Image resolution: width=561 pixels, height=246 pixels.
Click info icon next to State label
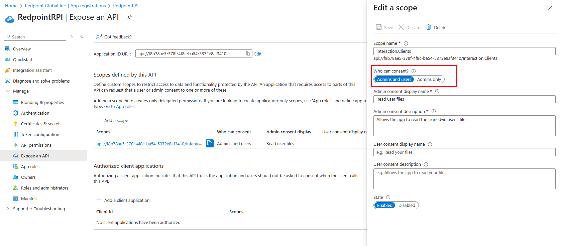pos(388,198)
